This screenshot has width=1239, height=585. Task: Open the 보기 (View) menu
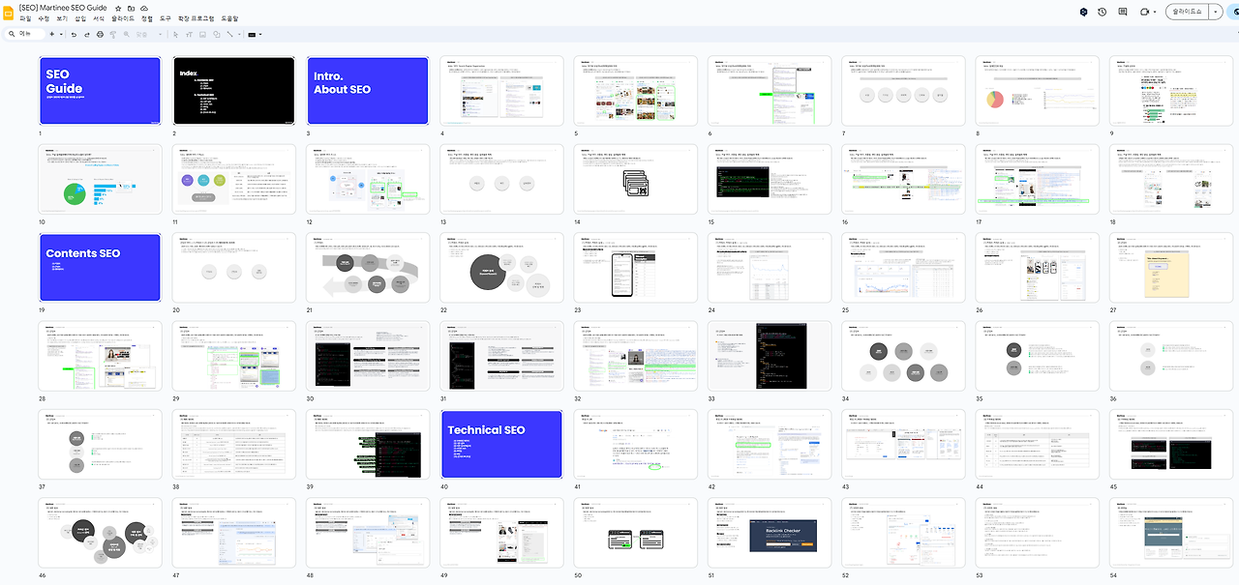click(62, 18)
